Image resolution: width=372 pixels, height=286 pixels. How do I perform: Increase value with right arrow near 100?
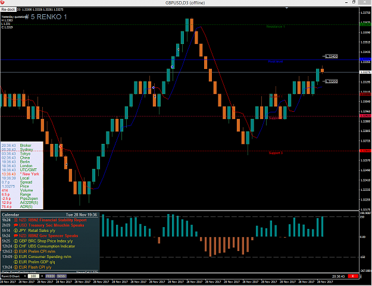(x=42, y=276)
